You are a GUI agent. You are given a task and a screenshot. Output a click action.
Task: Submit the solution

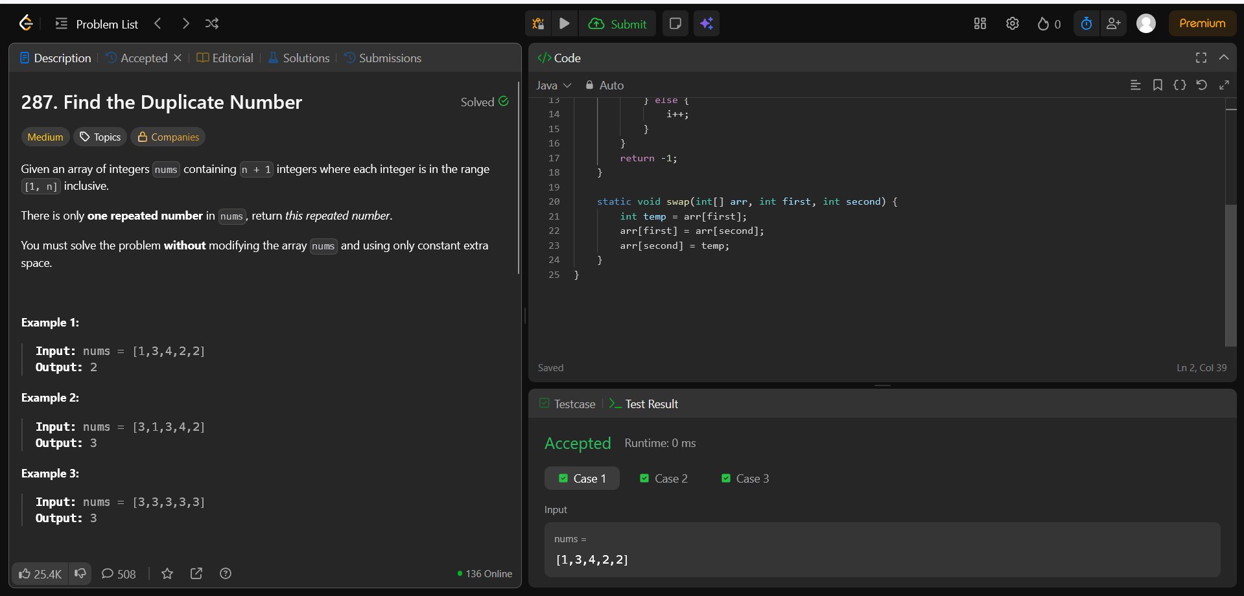pos(617,24)
